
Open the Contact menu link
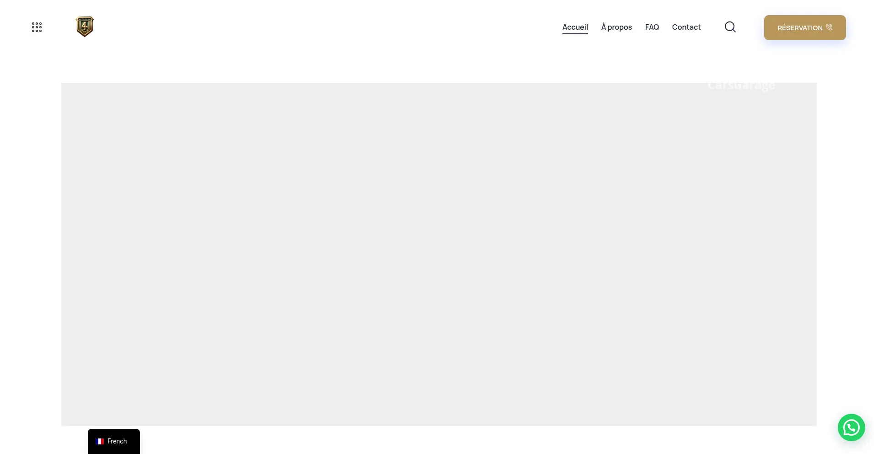coord(686,27)
